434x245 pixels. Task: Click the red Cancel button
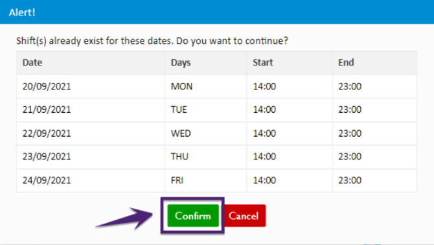coord(244,216)
